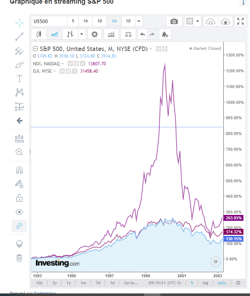Viewport: 250px width, 296px height.
Task: Toggle percent scale
Action: tap(192, 283)
